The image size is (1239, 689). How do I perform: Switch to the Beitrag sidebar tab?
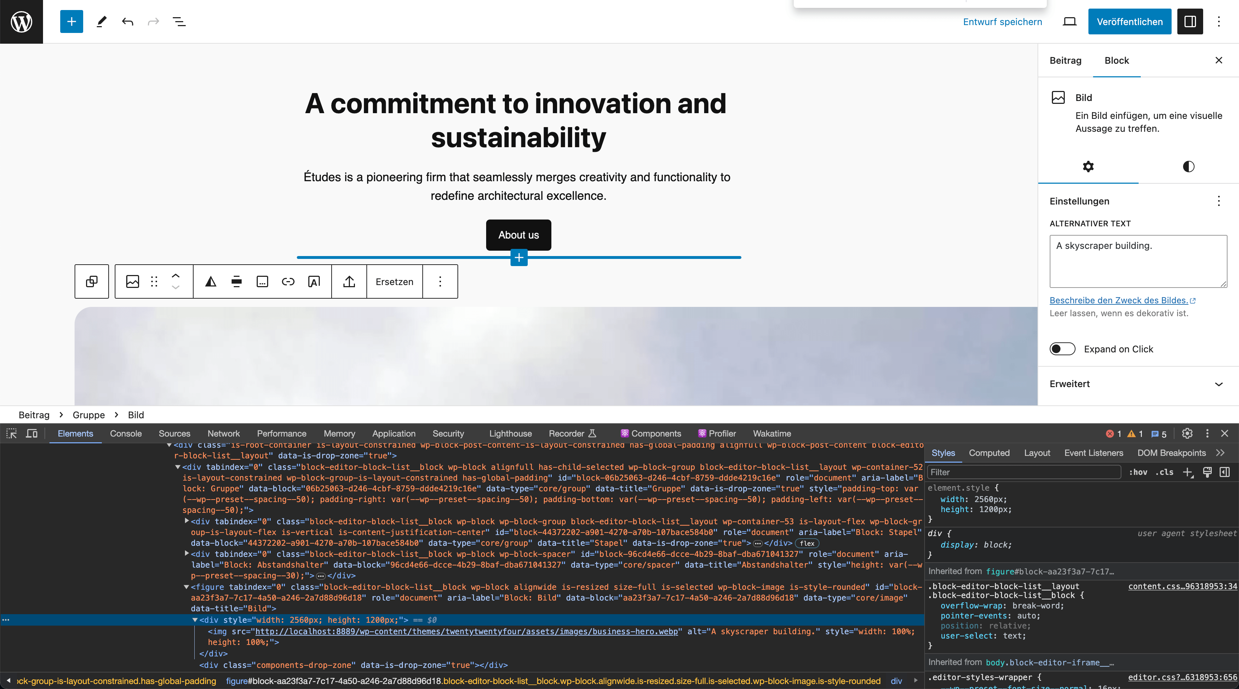pos(1065,61)
